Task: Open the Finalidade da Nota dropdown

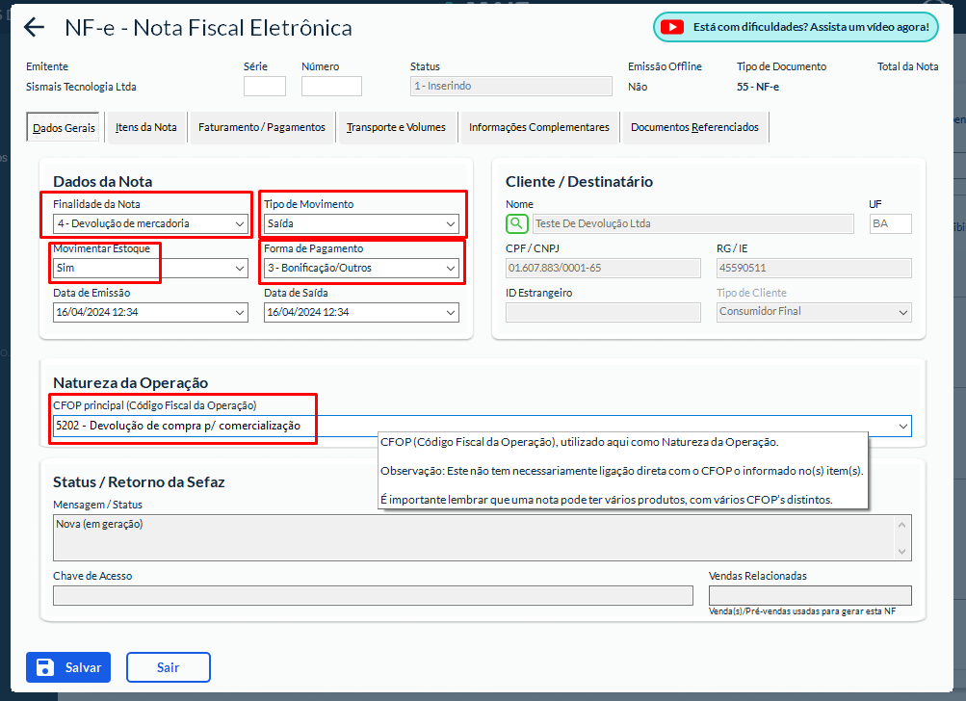Action: 151,224
